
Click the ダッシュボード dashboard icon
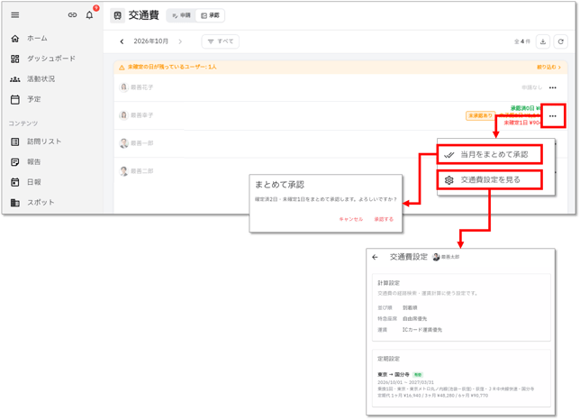coord(14,59)
